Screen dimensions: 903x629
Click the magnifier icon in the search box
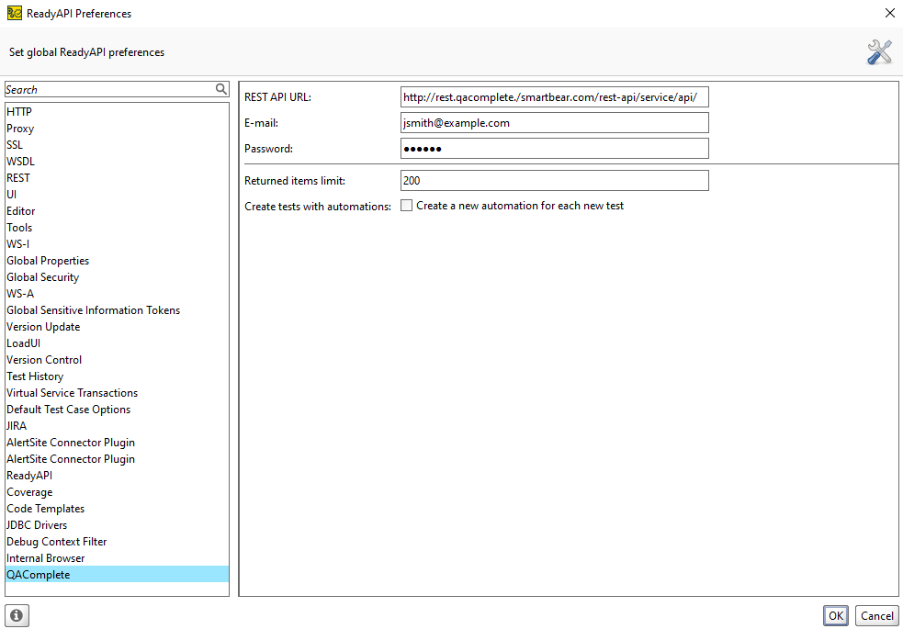221,89
